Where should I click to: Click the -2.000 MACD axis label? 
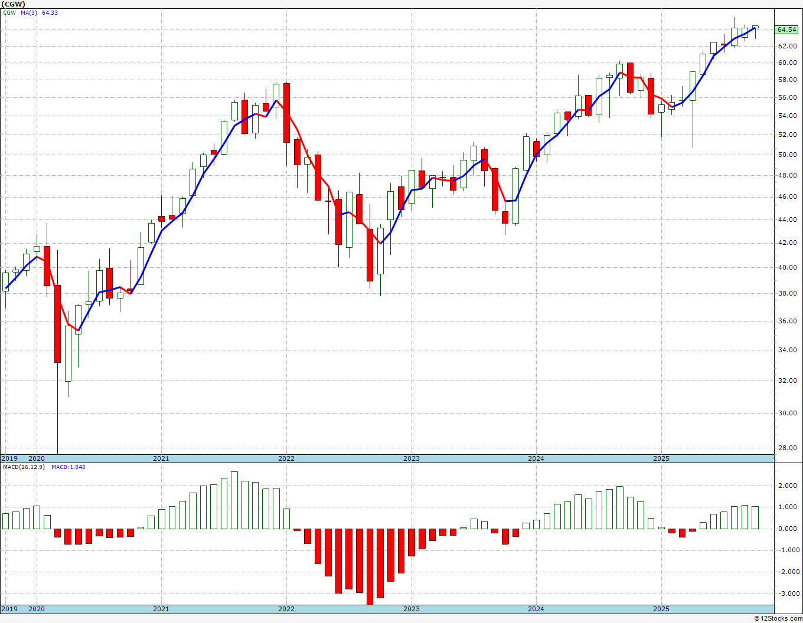(x=788, y=572)
